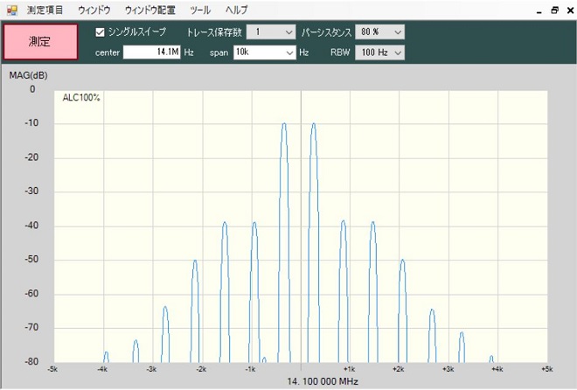The height and width of the screenshot is (390, 577).
Task: Click the MAG(dB) axis label
Action: tap(28, 75)
